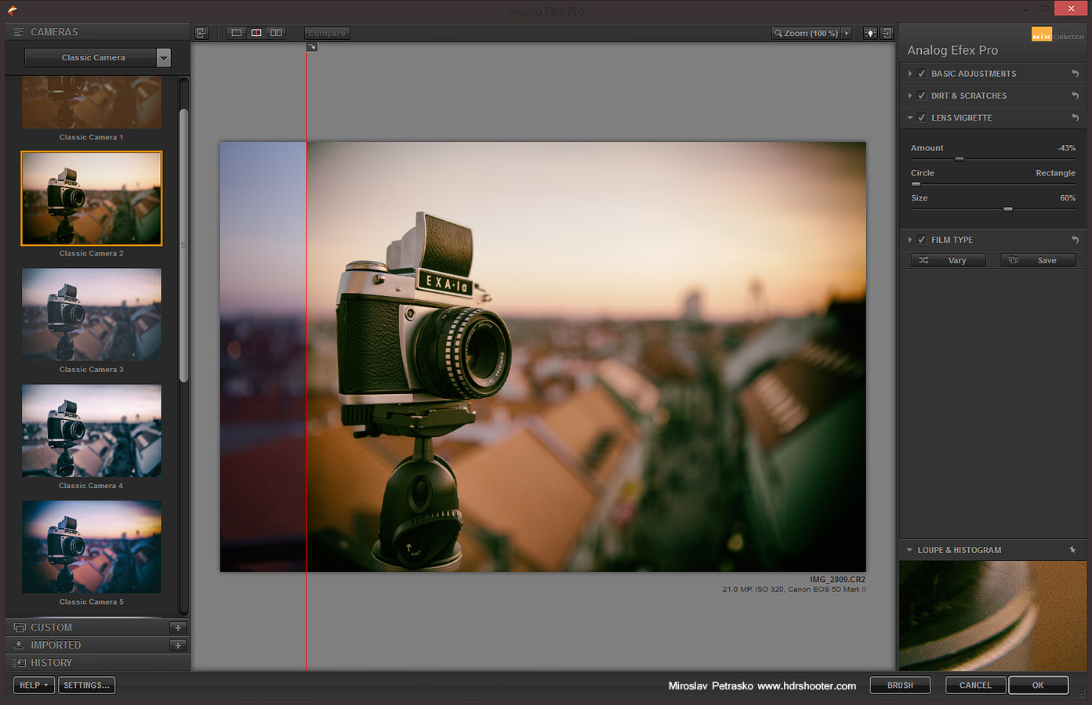Choose the Classic Camera 5 preset
The height and width of the screenshot is (705, 1092).
pyautogui.click(x=92, y=547)
